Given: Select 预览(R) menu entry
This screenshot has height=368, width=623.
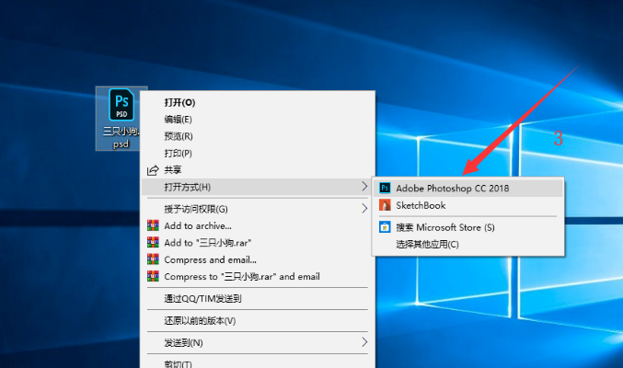Looking at the screenshot, I should pyautogui.click(x=178, y=136).
